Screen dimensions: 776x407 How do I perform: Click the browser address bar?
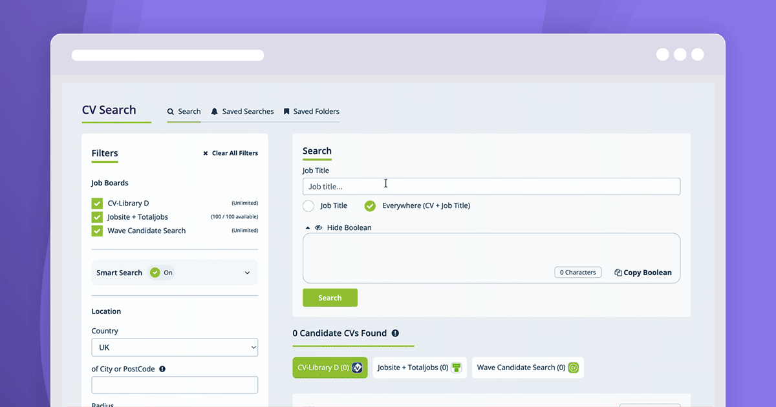pyautogui.click(x=167, y=56)
